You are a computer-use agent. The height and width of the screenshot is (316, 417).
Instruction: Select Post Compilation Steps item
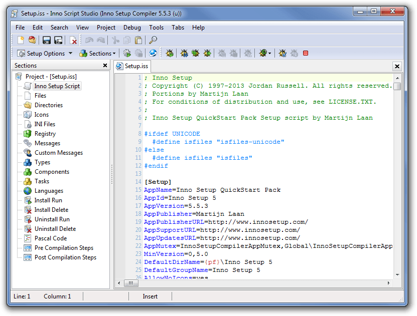click(65, 257)
